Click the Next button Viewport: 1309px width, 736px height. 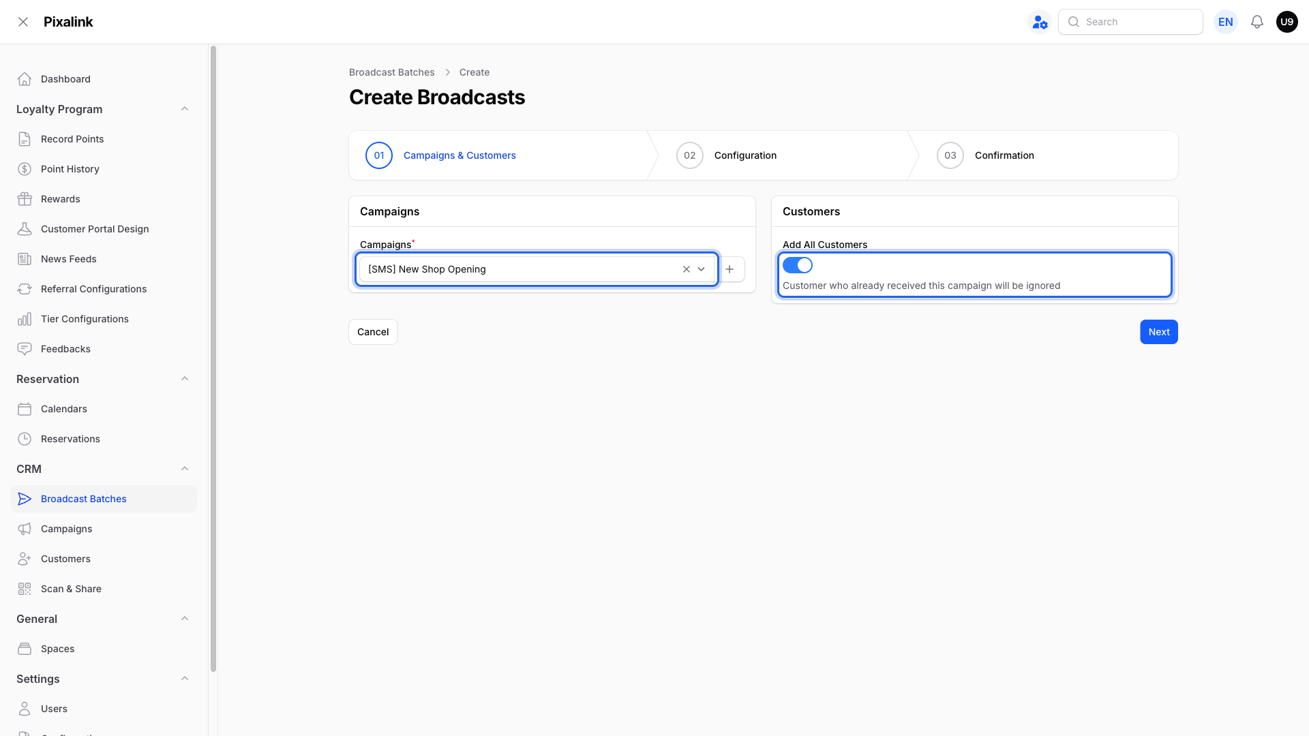pos(1158,332)
